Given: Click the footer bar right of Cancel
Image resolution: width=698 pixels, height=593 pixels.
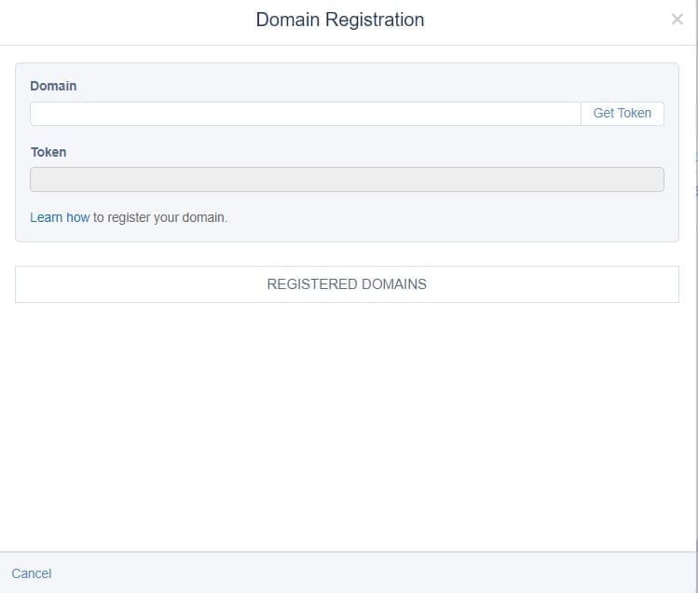Looking at the screenshot, I should (x=373, y=573).
